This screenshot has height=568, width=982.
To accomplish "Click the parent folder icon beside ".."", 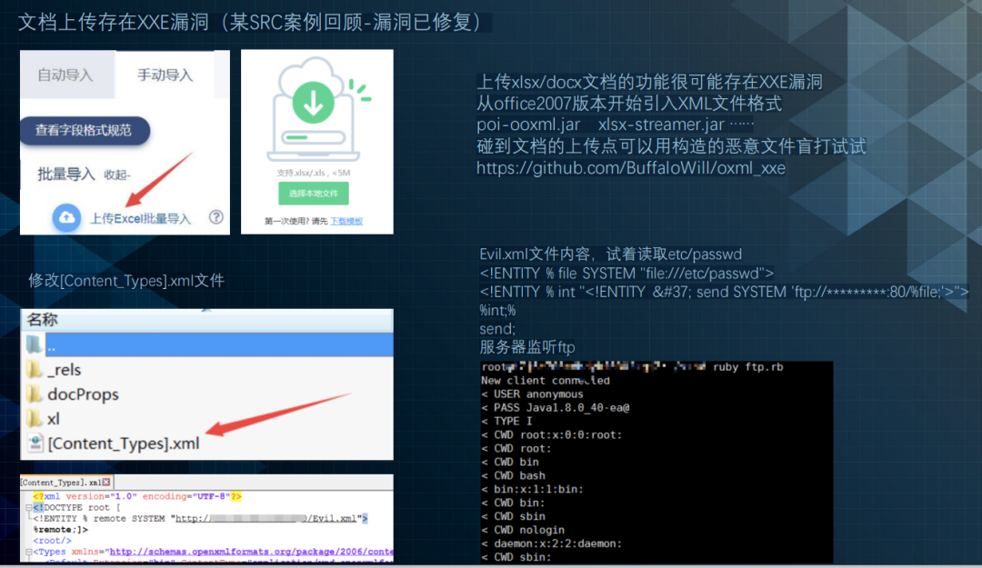I will tap(34, 344).
